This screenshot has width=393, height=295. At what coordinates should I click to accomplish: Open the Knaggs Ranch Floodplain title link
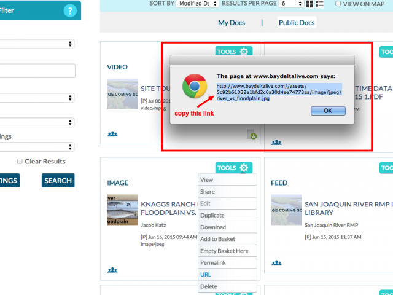tap(169, 208)
